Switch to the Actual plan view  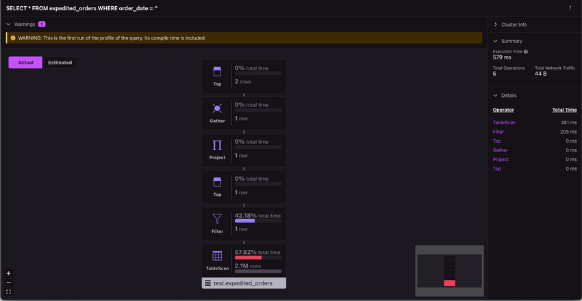pyautogui.click(x=25, y=63)
